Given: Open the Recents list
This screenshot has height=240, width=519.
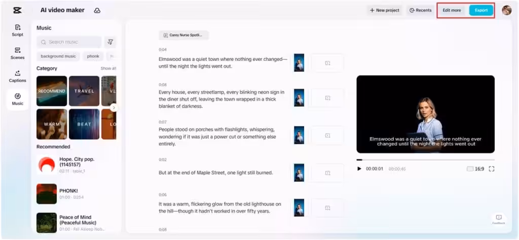Looking at the screenshot, I should [420, 10].
